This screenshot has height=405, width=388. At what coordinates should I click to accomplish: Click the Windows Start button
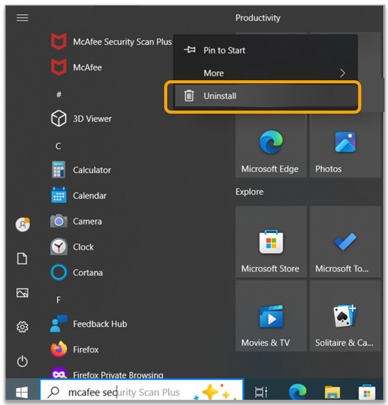(22, 392)
